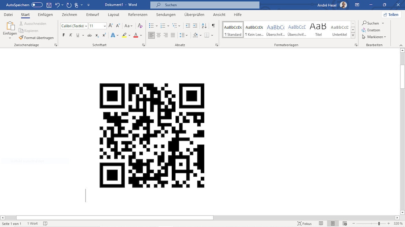The image size is (405, 227).
Task: Open the font name dropdown
Action: 86,26
